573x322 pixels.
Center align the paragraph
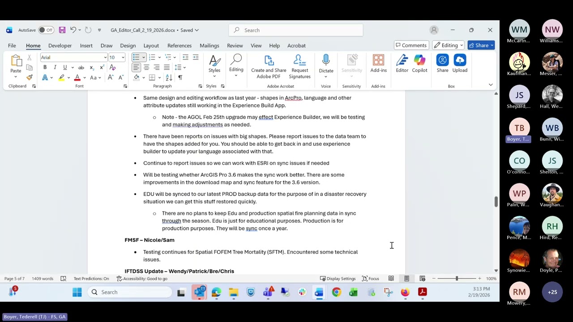146,68
